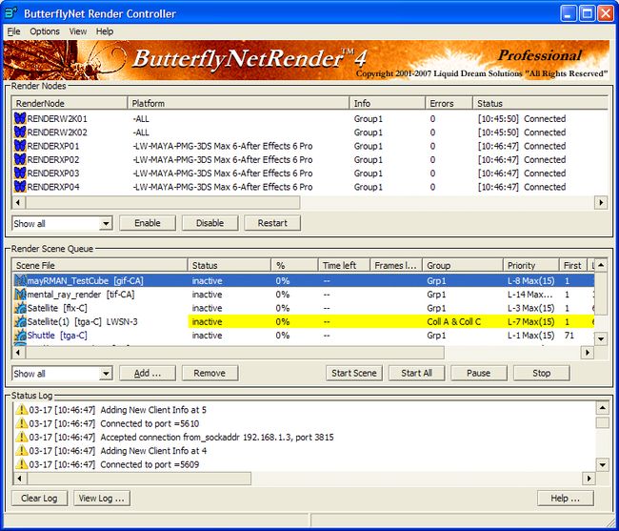Click the 'Connected to port =5610' log text
This screenshot has width=619, height=531.
coord(150,423)
